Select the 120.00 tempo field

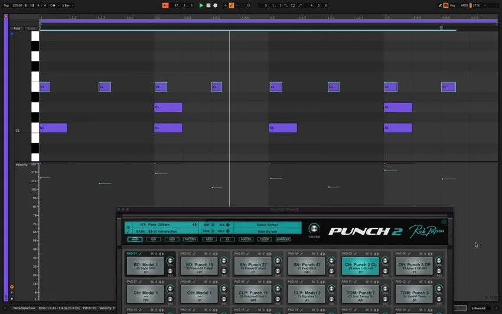[x=17, y=5]
